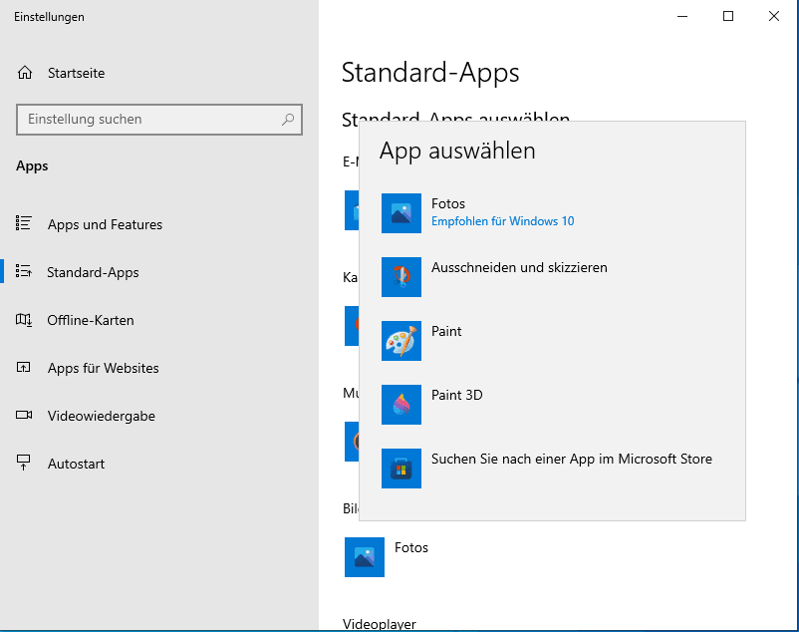Open the Standard-Apps sidebar entry
This screenshot has width=799, height=632.
click(x=93, y=272)
